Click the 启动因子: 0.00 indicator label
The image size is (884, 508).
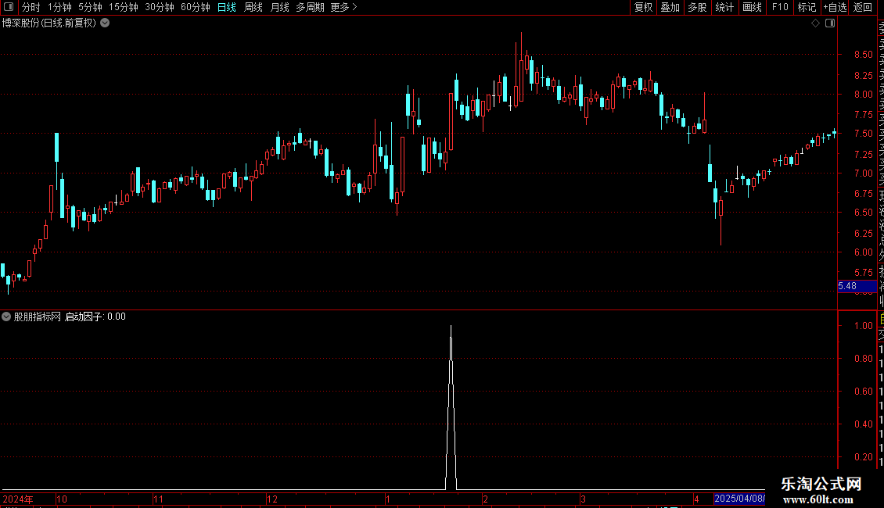point(95,317)
